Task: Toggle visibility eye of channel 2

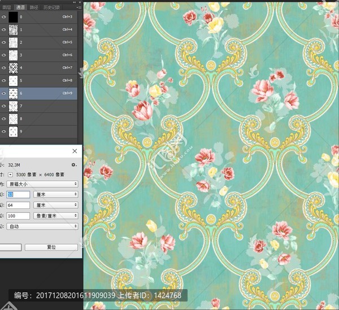Action: coord(4,42)
